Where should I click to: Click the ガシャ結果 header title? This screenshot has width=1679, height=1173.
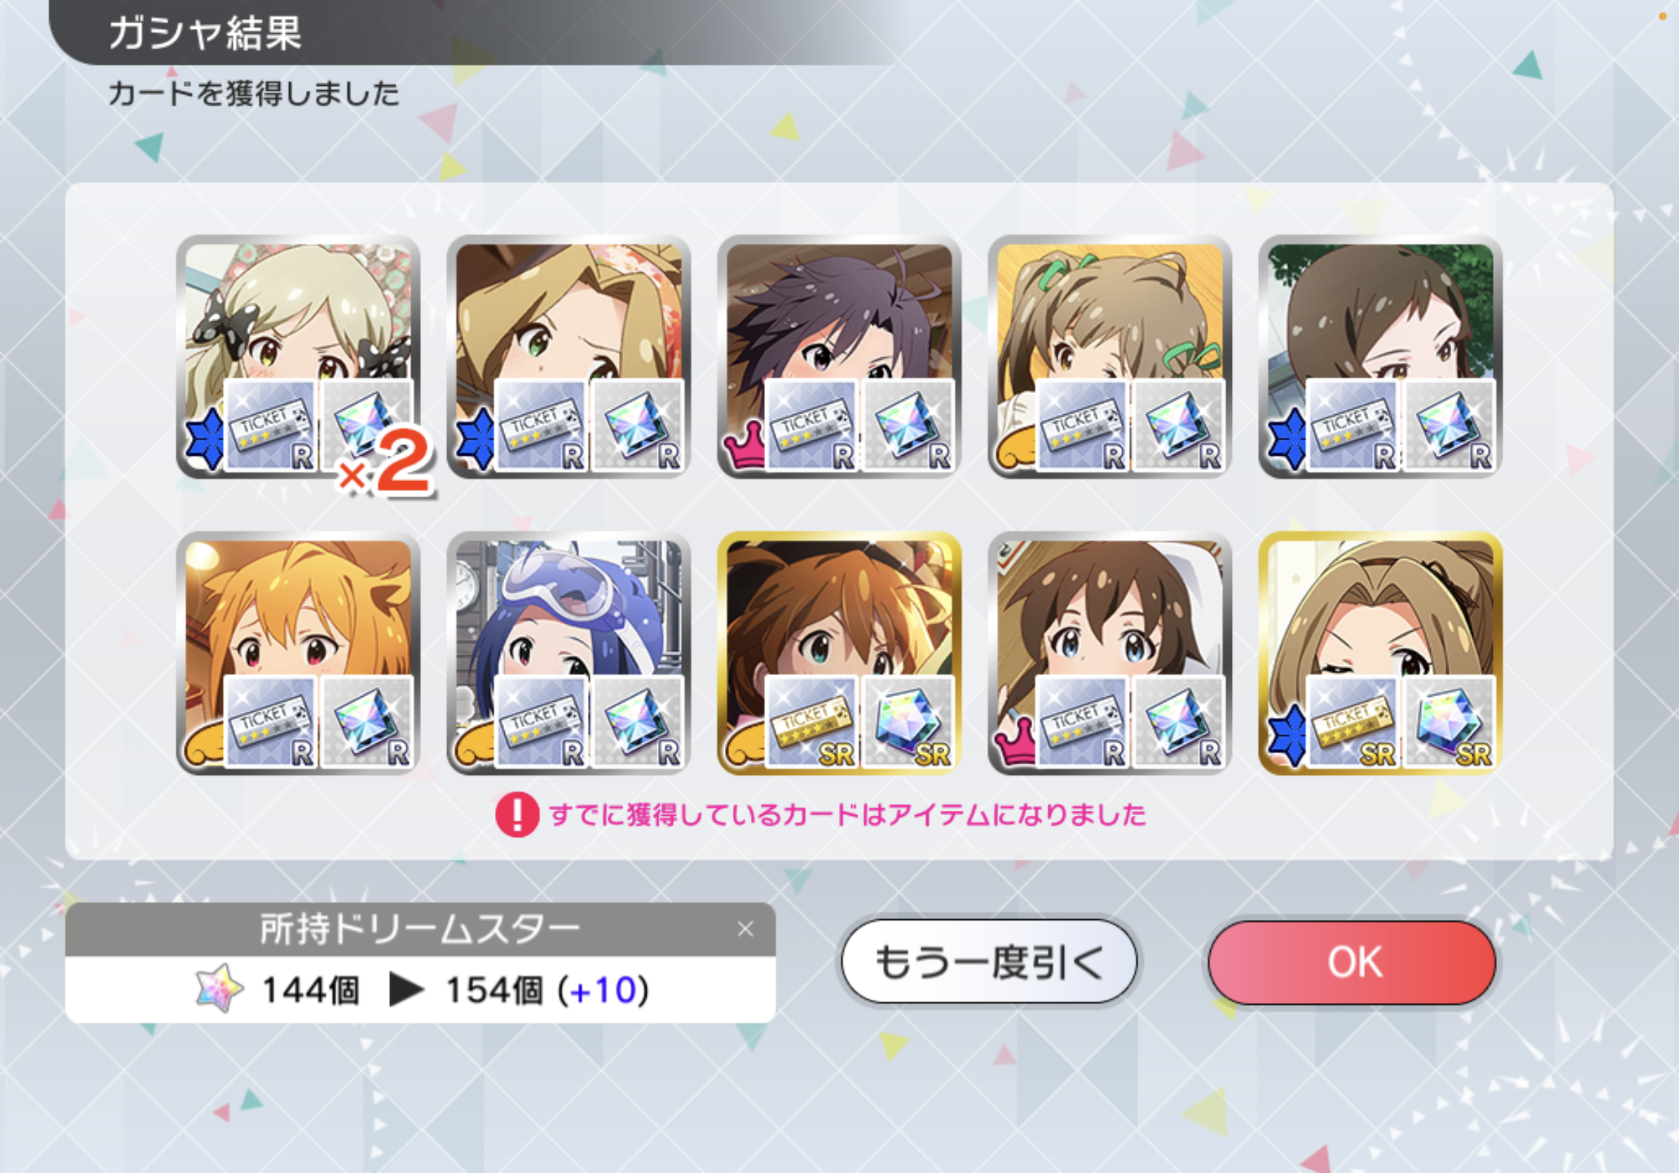(x=205, y=33)
